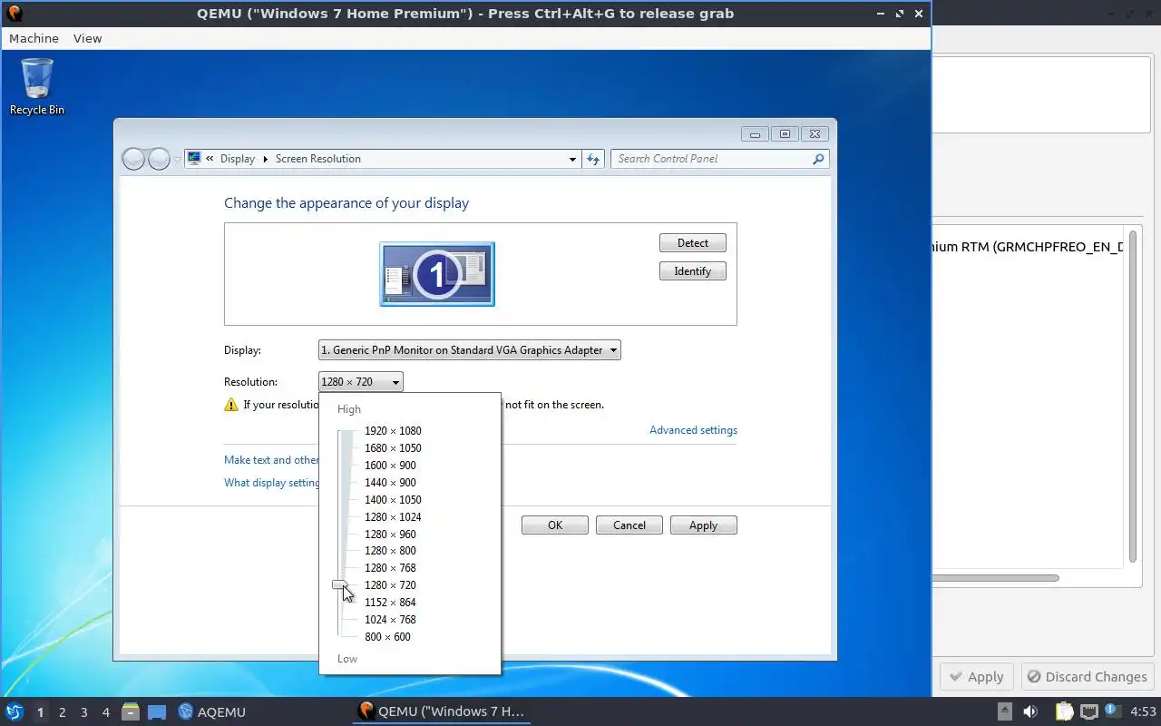Viewport: 1161px width, 726px height.
Task: Toggle the Resolution 1280 × 720 dropdown
Action: tap(361, 382)
